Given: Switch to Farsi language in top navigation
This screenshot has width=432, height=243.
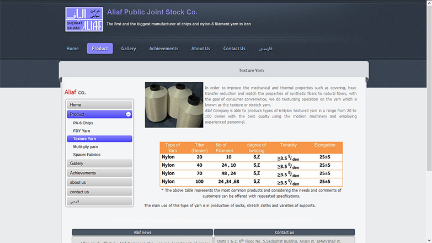Looking at the screenshot, I should (x=265, y=49).
